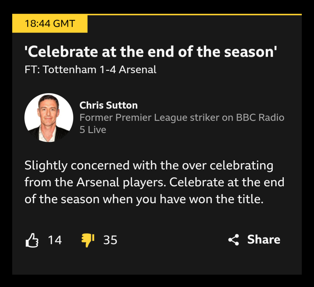Click the 'Celebrate at the end of the season' headline
The height and width of the screenshot is (287, 314).
click(151, 52)
